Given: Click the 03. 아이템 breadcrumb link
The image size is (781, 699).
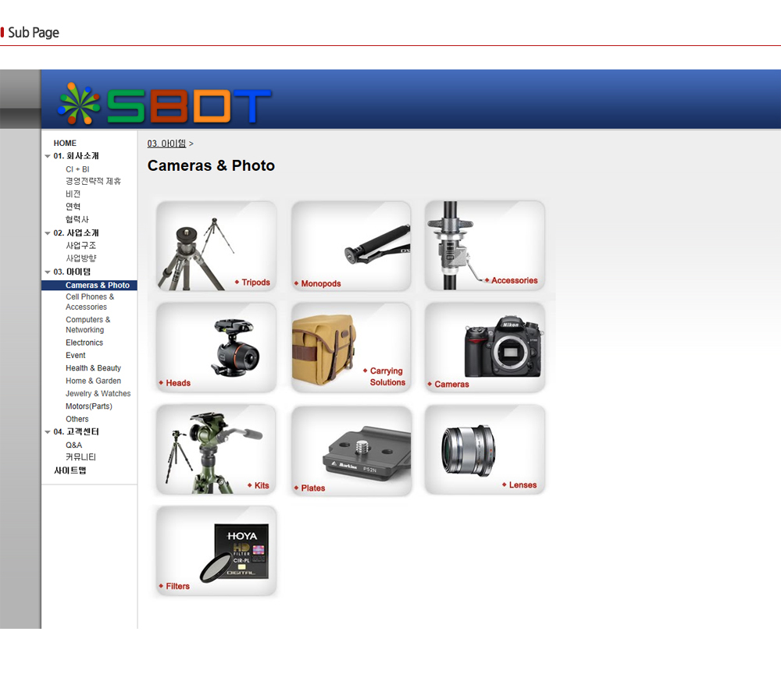Looking at the screenshot, I should tap(166, 144).
